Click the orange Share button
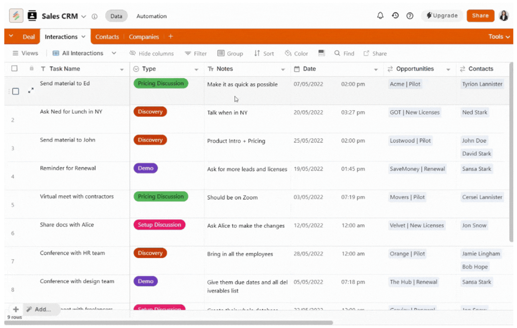Image resolution: width=517 pixels, height=328 pixels. (x=480, y=15)
